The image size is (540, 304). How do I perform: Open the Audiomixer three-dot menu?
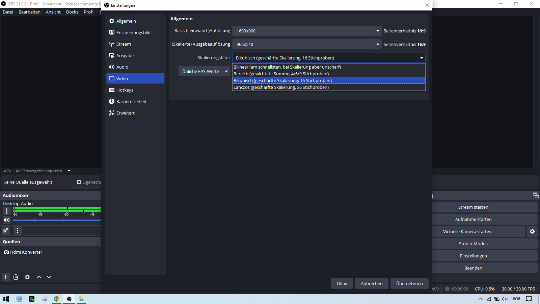[x=18, y=230]
